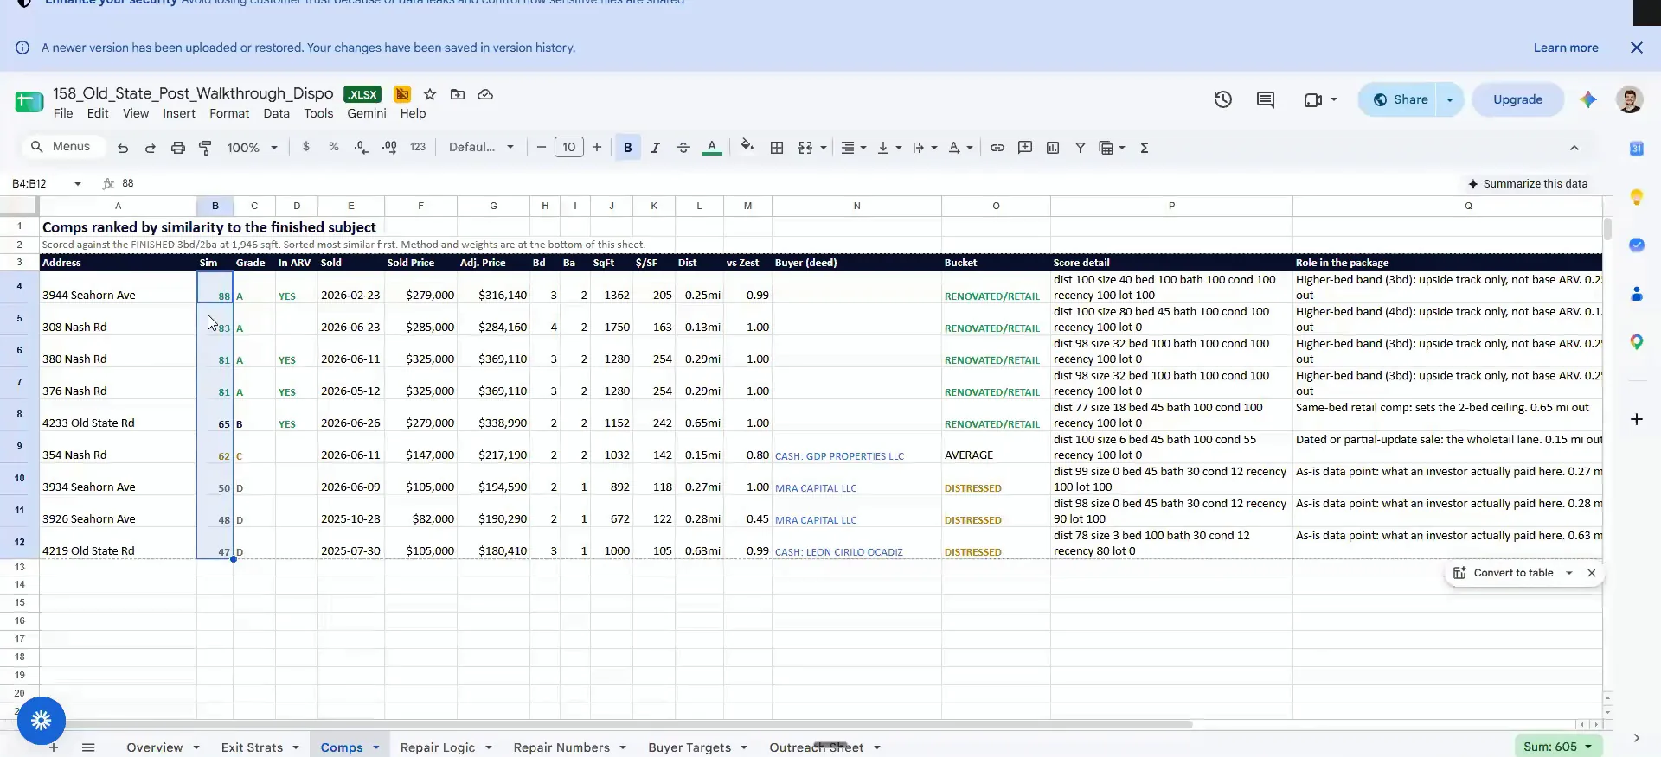Click the all sheets list icon
The height and width of the screenshot is (757, 1661).
(x=88, y=747)
